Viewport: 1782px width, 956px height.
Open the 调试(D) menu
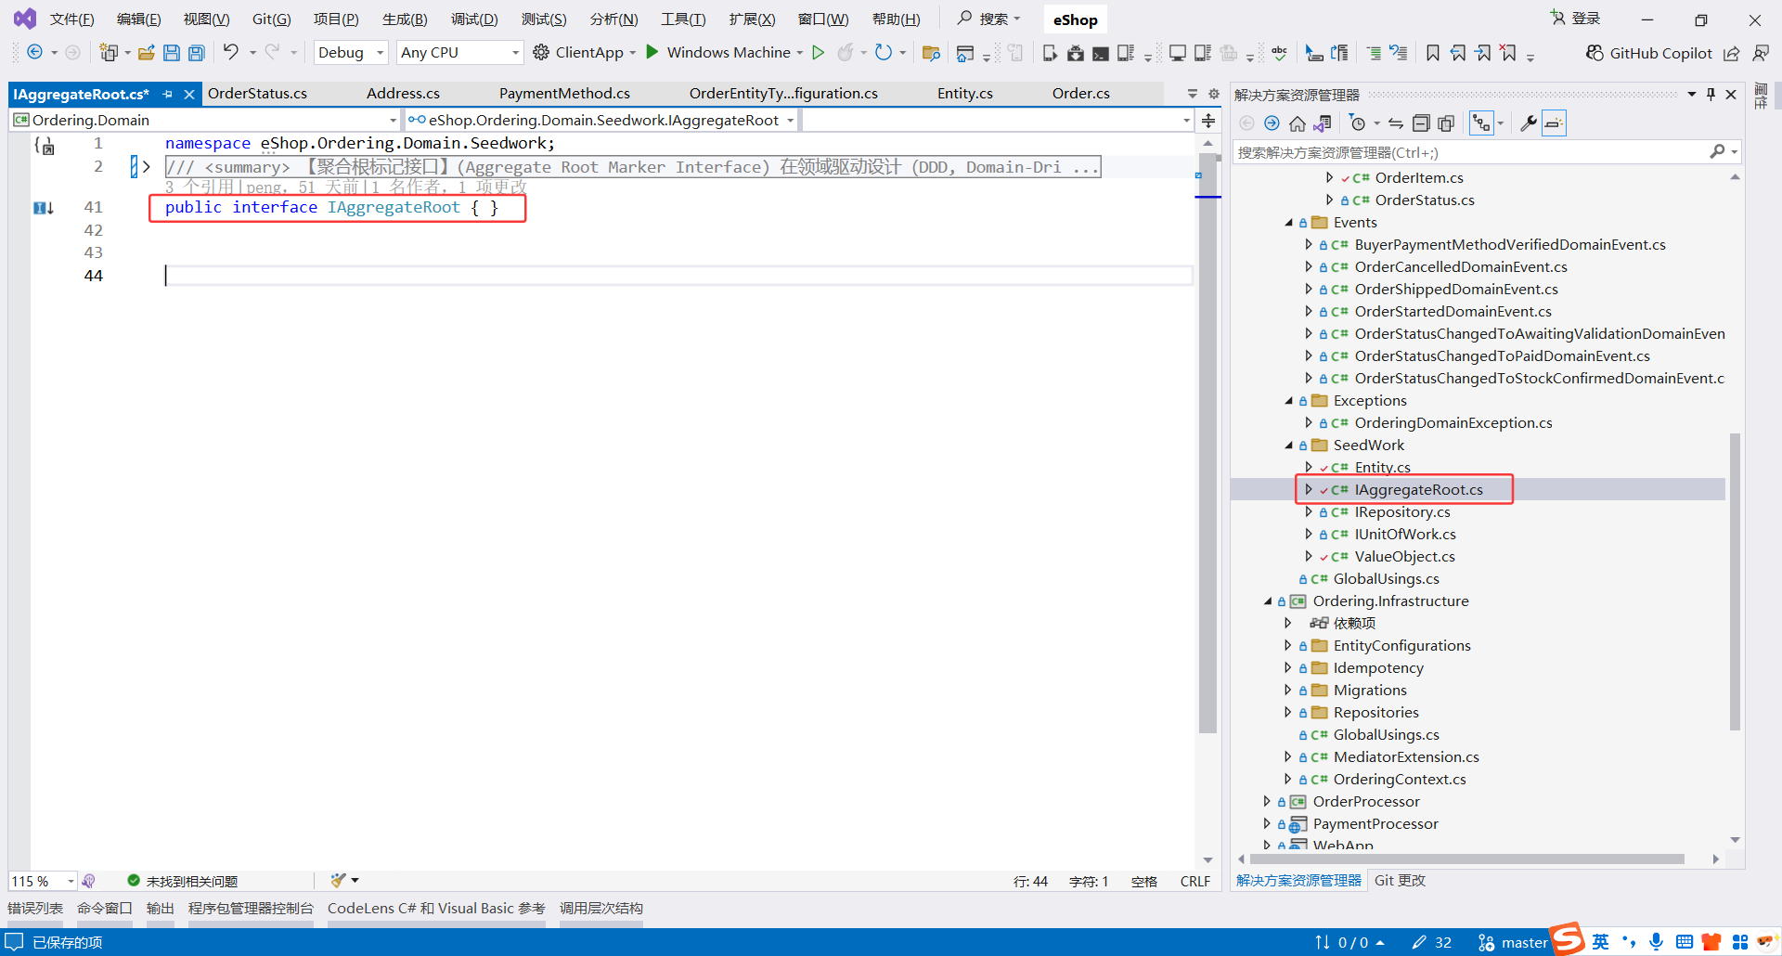pyautogui.click(x=474, y=19)
